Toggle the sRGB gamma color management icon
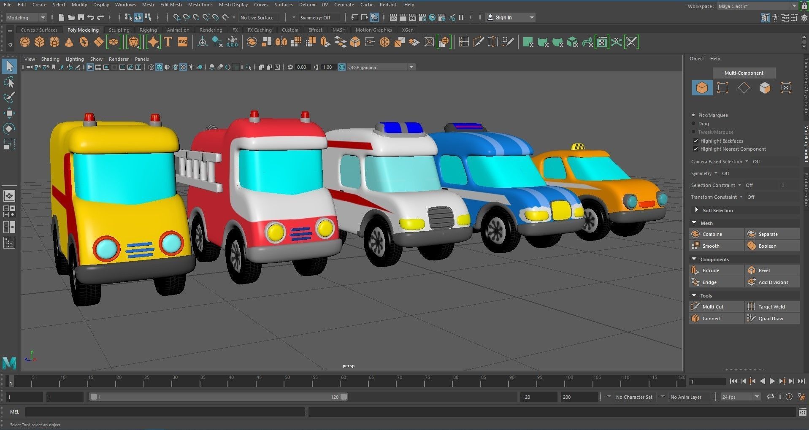 click(x=341, y=67)
